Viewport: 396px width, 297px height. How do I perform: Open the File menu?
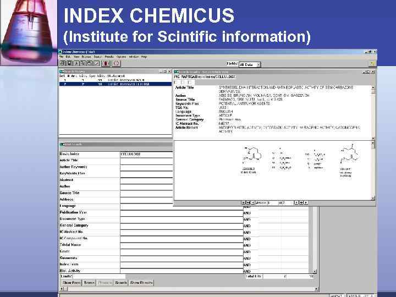click(x=62, y=57)
